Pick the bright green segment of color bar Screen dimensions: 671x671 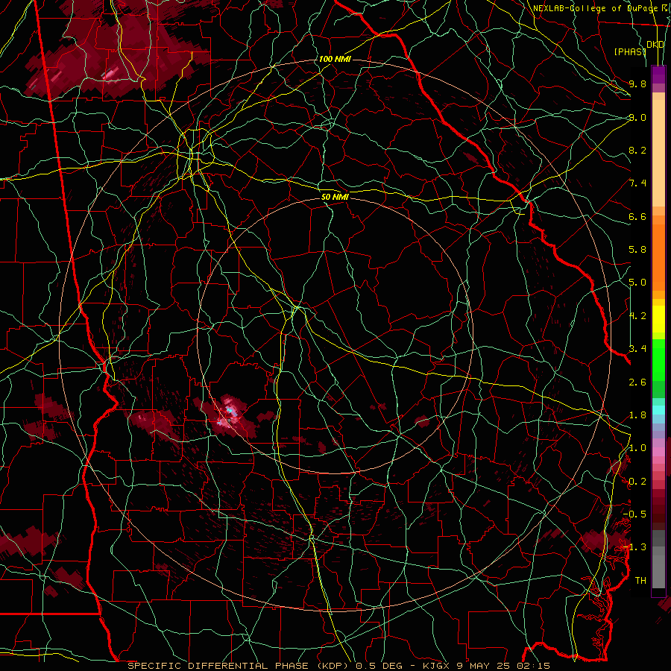coord(658,359)
